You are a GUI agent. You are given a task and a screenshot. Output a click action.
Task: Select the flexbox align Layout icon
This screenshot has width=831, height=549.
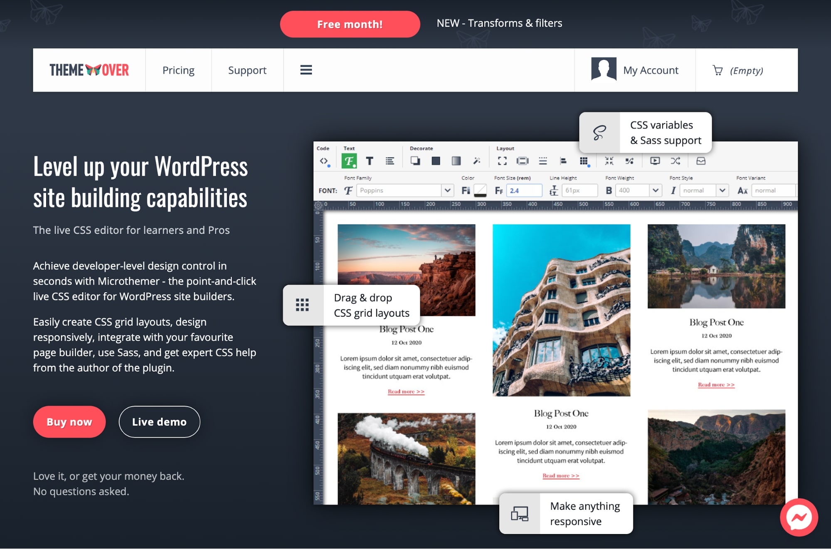[x=563, y=161]
